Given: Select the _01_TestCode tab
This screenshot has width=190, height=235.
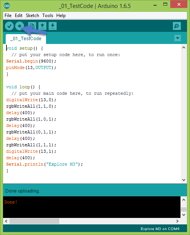Looking at the screenshot, I should (26, 39).
